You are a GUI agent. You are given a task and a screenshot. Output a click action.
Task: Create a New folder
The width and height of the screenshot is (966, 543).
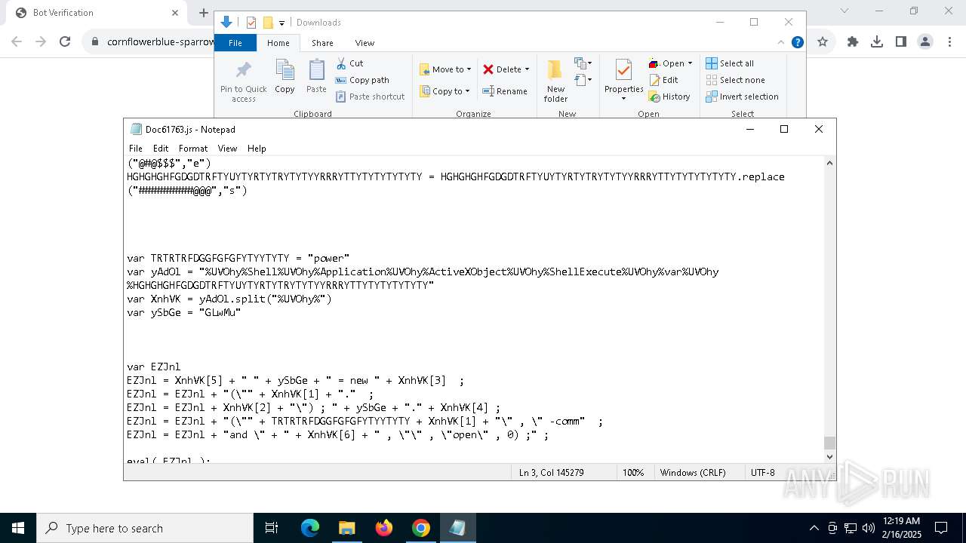pyautogui.click(x=555, y=81)
